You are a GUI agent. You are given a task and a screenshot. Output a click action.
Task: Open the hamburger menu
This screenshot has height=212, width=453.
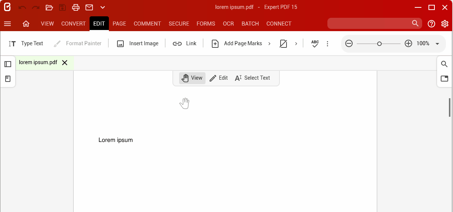(7, 24)
